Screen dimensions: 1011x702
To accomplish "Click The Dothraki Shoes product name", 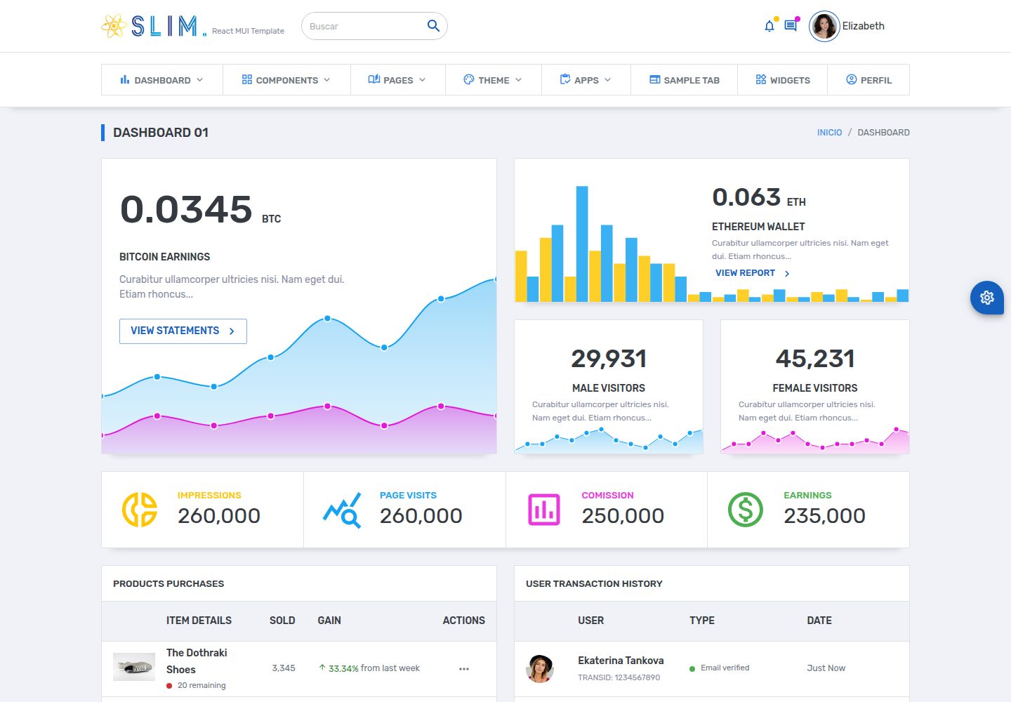I will pyautogui.click(x=197, y=661).
